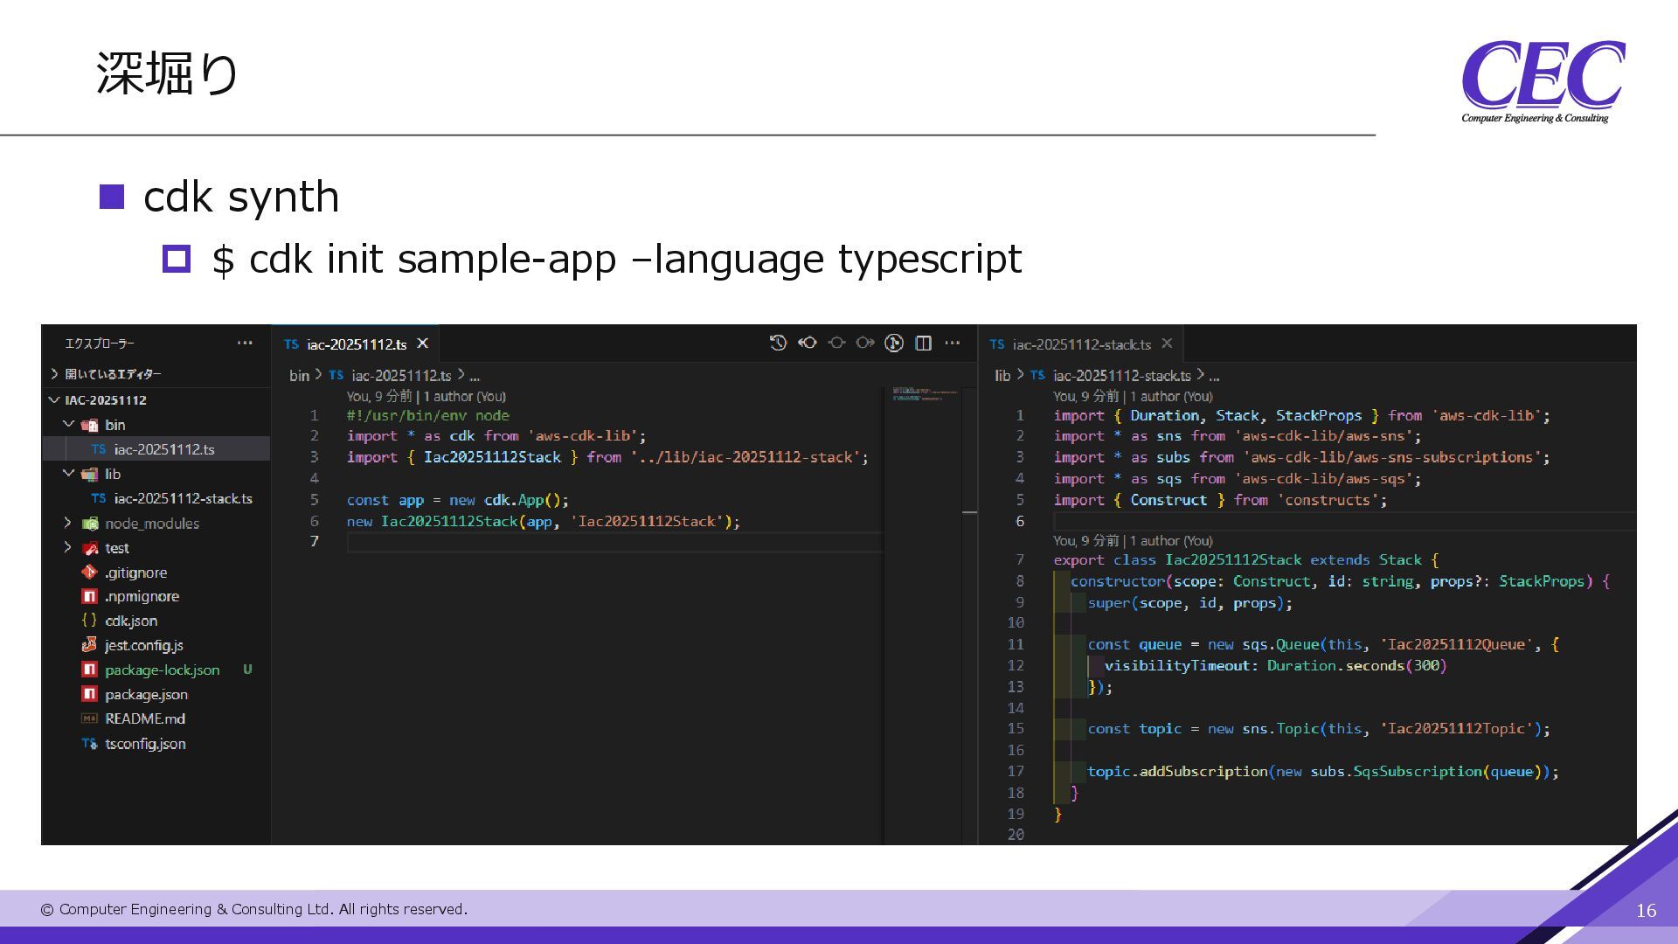Open Explorer panel ellipsis menu
Image resolution: width=1678 pixels, height=944 pixels.
[245, 344]
